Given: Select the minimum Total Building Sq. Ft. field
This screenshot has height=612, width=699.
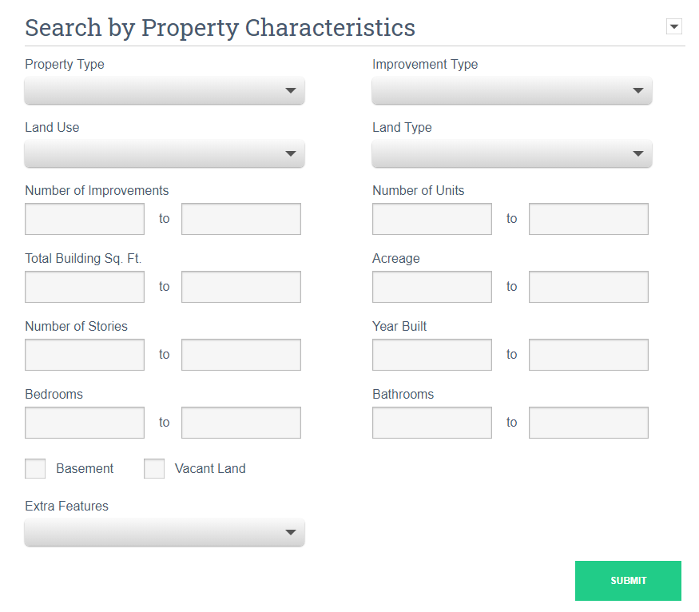Looking at the screenshot, I should [85, 287].
